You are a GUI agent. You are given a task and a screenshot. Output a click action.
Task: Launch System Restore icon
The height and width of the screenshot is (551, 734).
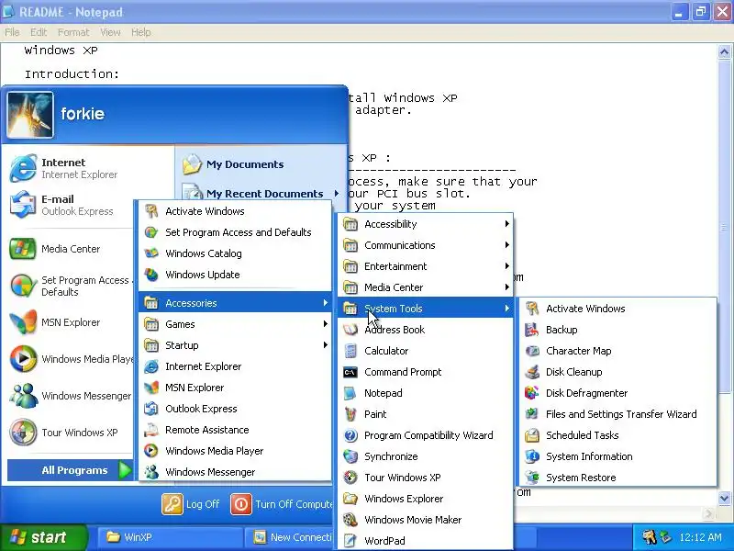pyautogui.click(x=532, y=477)
